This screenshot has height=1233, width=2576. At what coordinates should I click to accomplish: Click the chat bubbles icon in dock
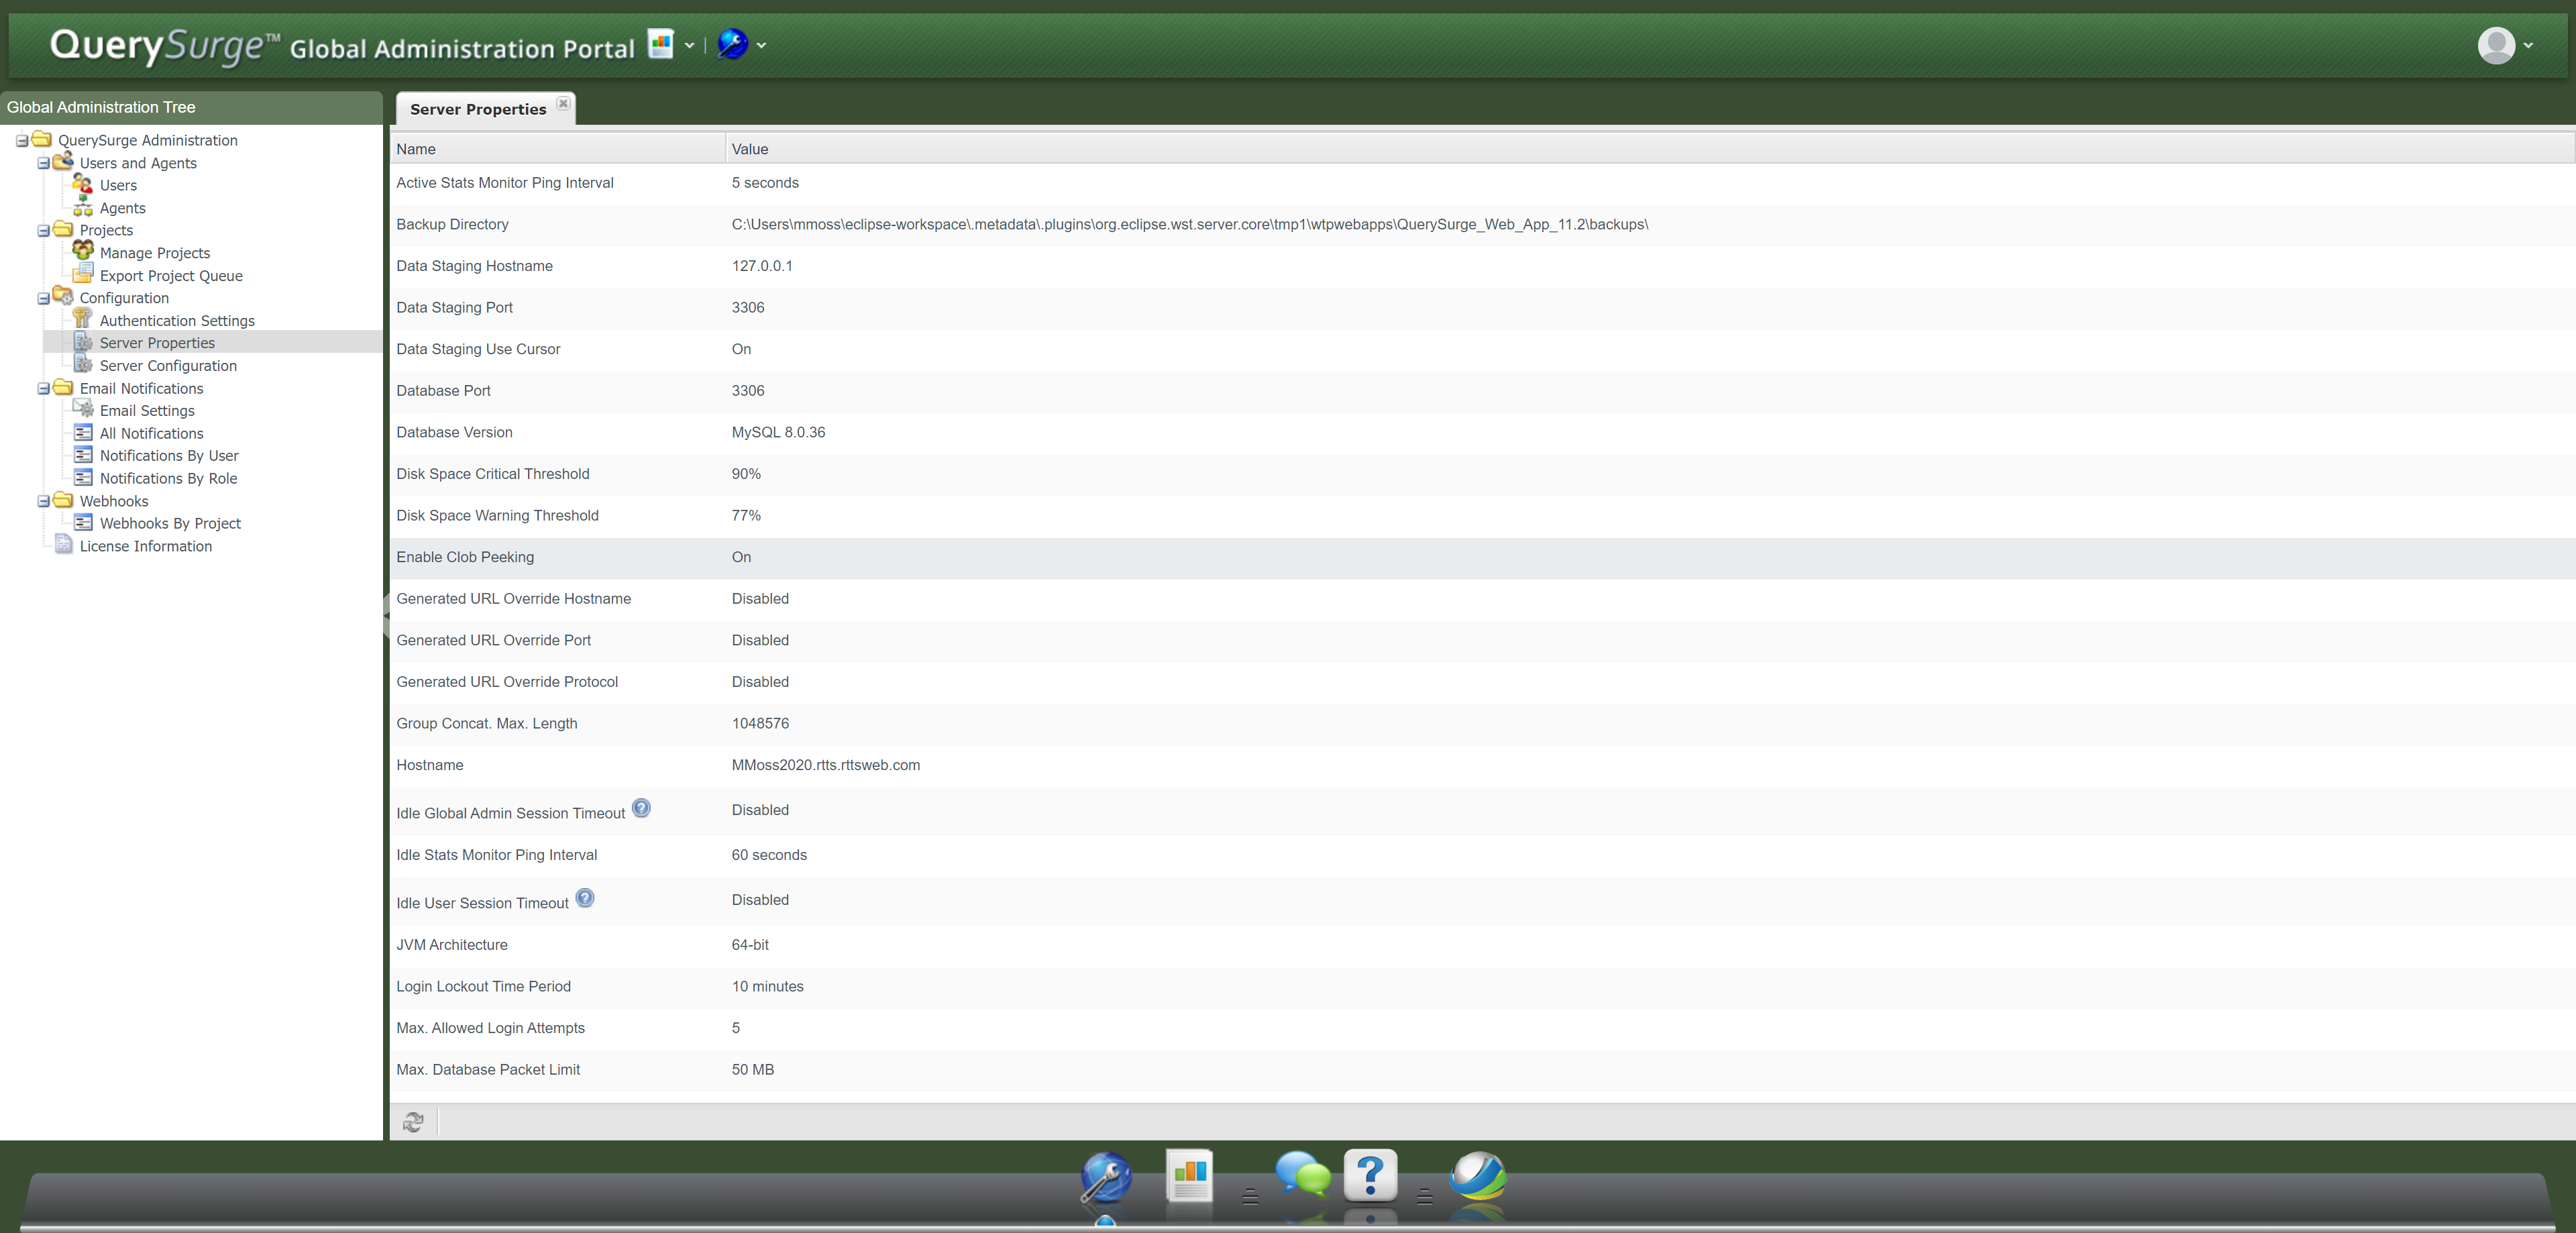[x=1302, y=1176]
